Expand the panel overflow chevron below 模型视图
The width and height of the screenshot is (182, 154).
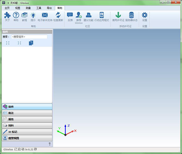click(x=50, y=143)
